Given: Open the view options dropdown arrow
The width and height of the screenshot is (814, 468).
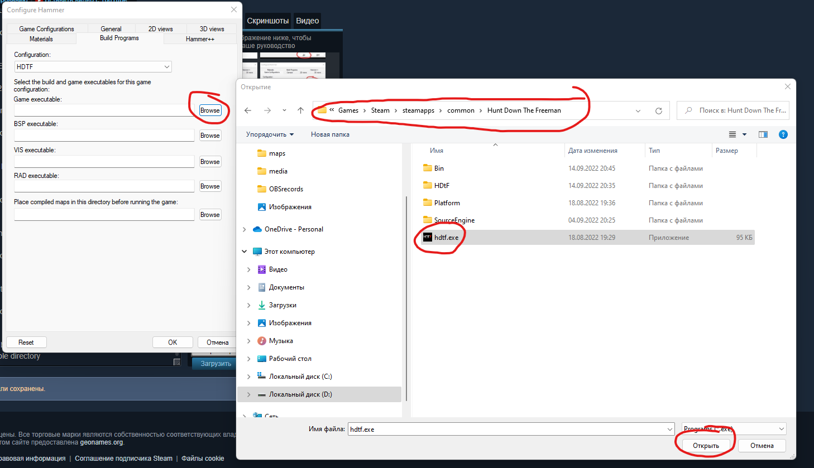Looking at the screenshot, I should pos(744,134).
